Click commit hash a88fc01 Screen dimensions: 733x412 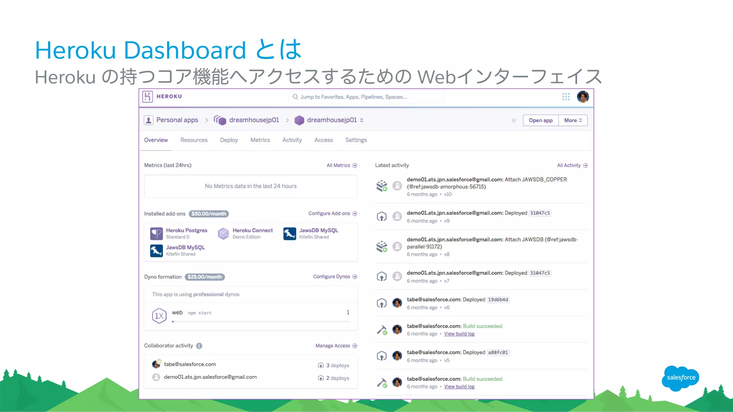coord(498,353)
